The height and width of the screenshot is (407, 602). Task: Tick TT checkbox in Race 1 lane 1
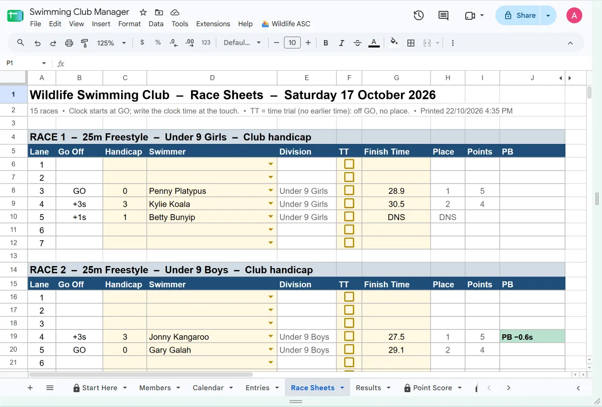pyautogui.click(x=349, y=164)
